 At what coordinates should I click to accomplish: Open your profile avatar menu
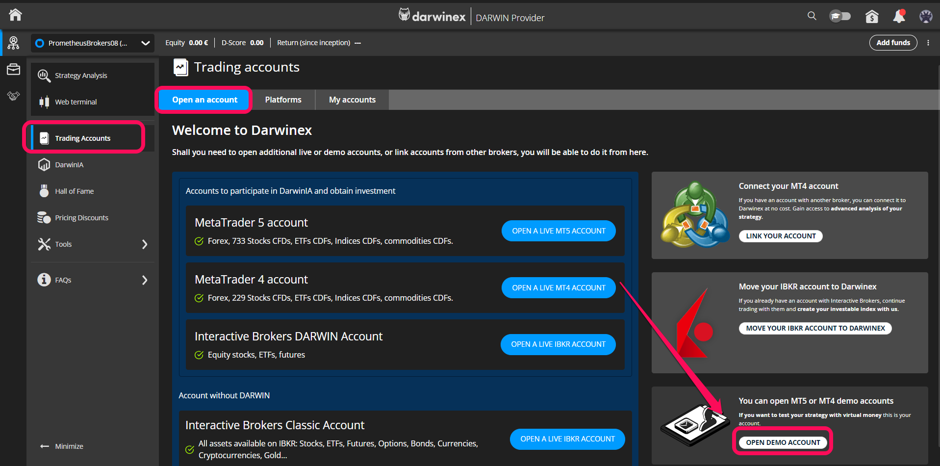(x=925, y=16)
